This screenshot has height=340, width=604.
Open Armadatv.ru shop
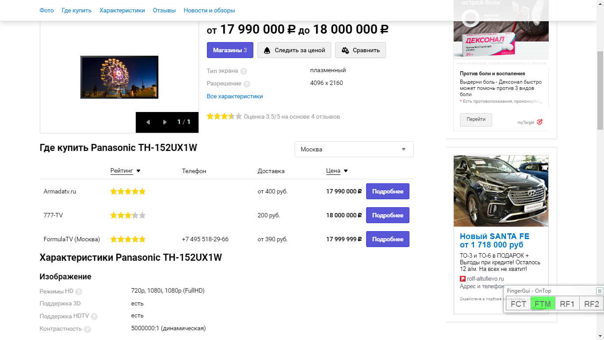60,191
